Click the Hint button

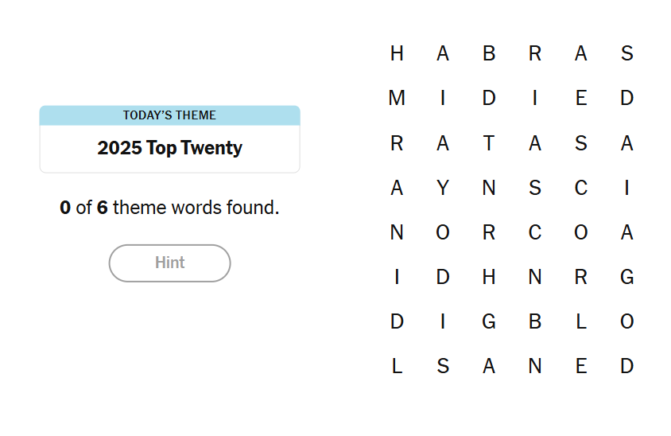(x=169, y=263)
